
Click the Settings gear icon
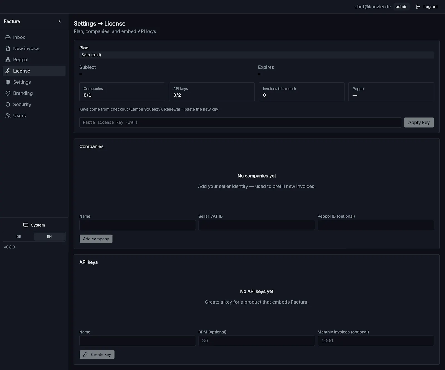[x=8, y=82]
